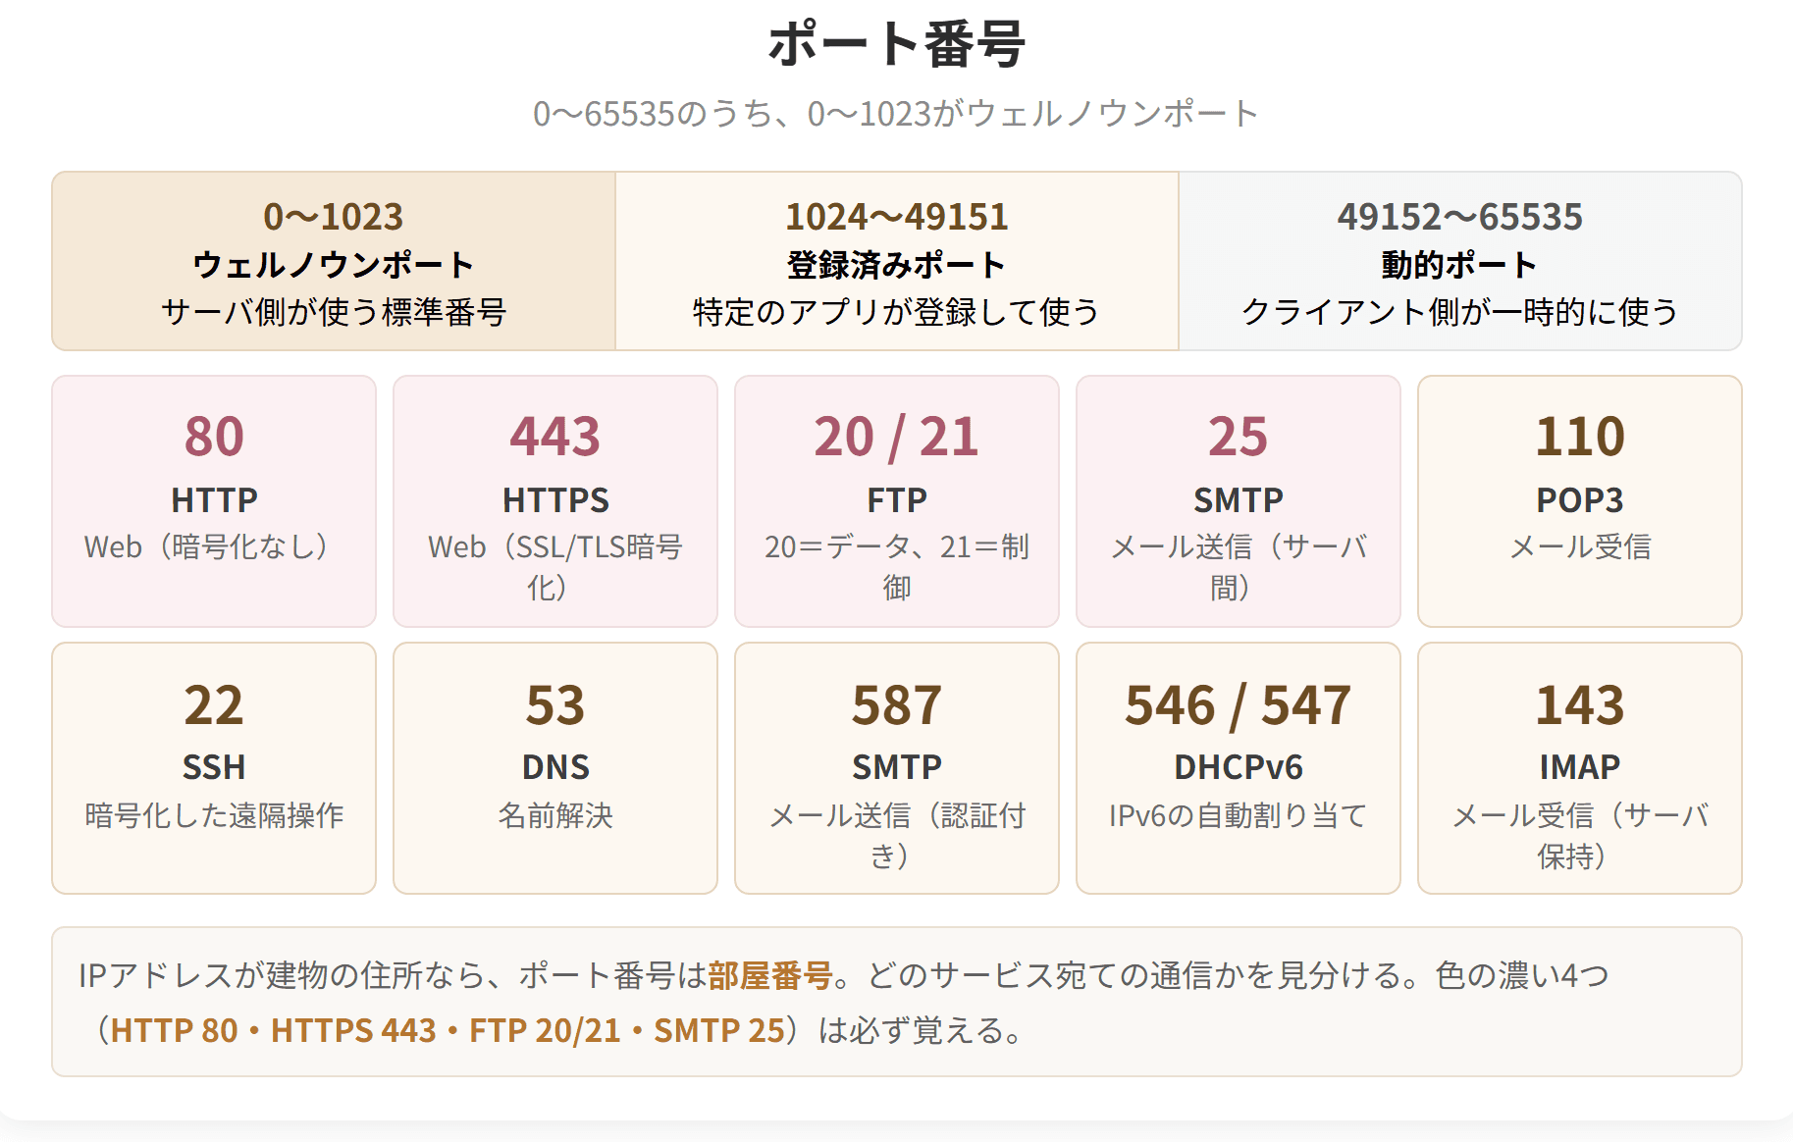This screenshot has height=1142, width=1793.
Task: Click the text サーバ側が使う標準番号
Action: pos(334,312)
